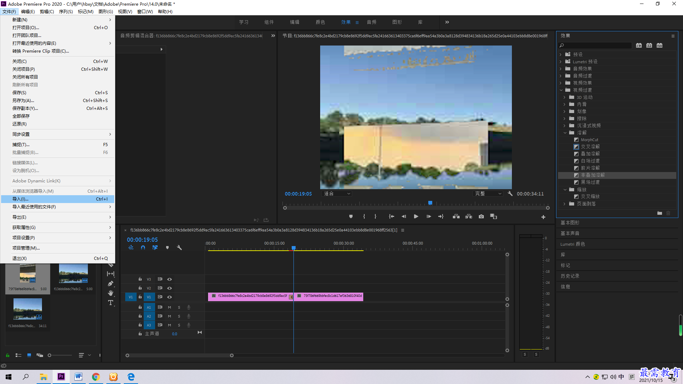Screen dimensions: 683x384
Task: Select the Slip tool with horizontal arrows
Action: pyautogui.click(x=111, y=274)
